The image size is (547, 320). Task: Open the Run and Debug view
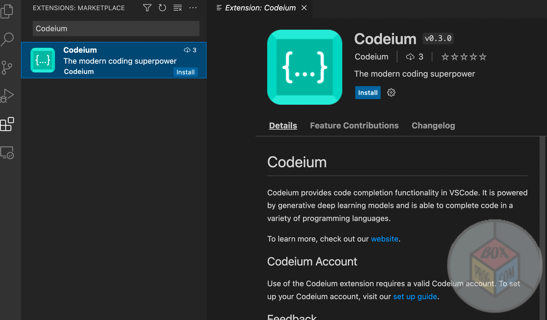click(7, 96)
